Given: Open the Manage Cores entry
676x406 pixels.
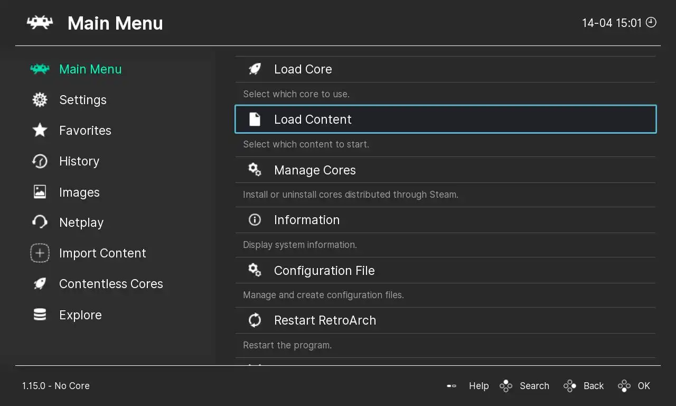Looking at the screenshot, I should point(315,170).
